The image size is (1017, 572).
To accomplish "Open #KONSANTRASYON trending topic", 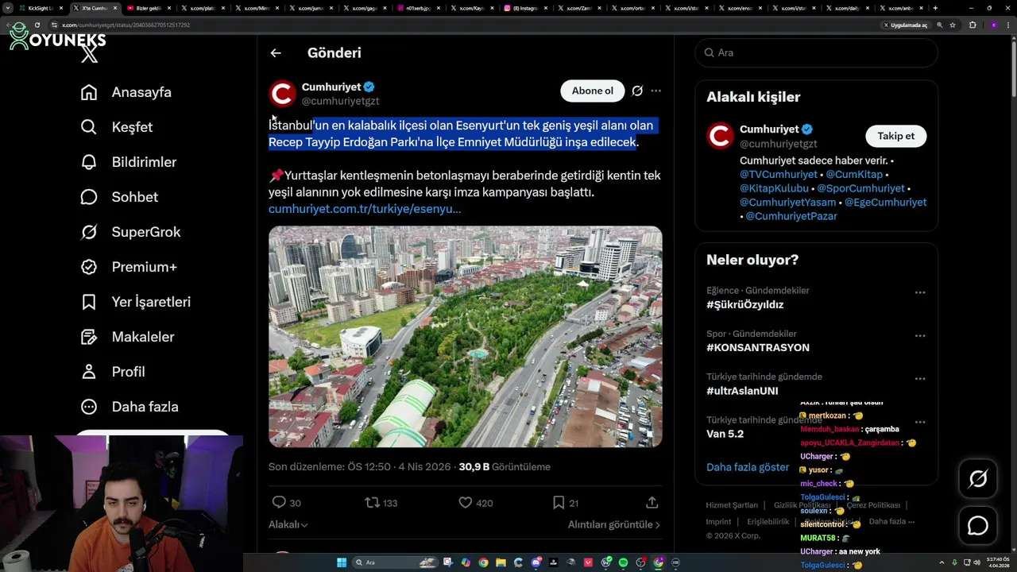I will click(758, 348).
